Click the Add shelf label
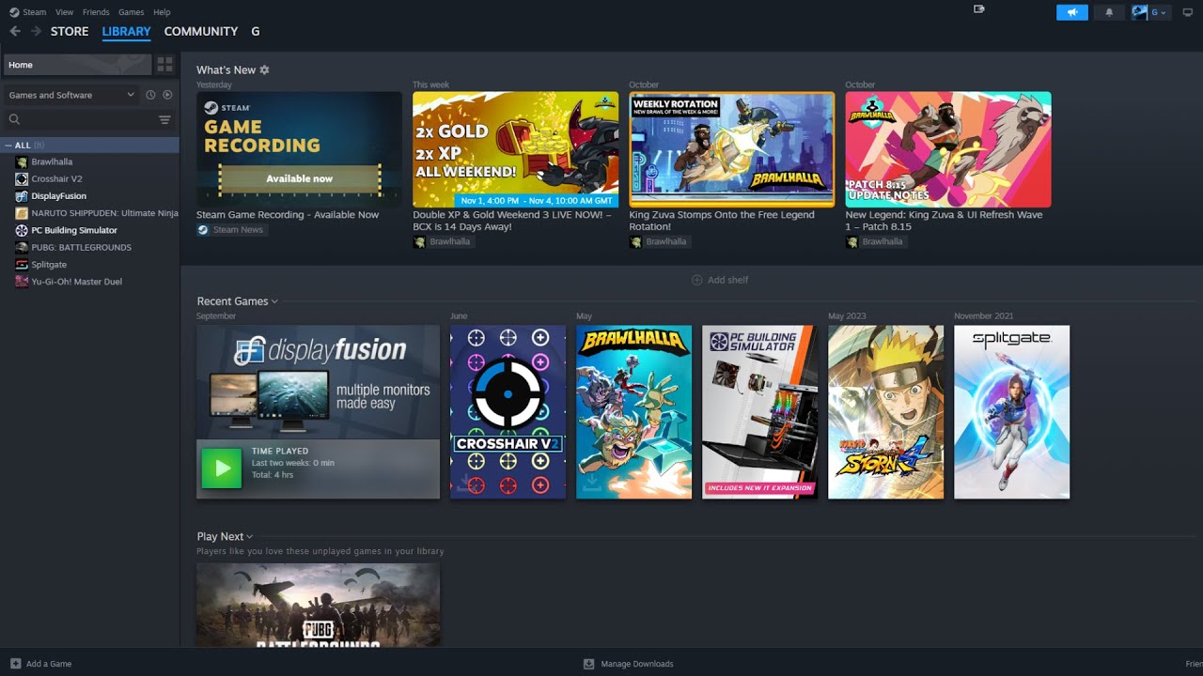The width and height of the screenshot is (1203, 676). pos(728,280)
